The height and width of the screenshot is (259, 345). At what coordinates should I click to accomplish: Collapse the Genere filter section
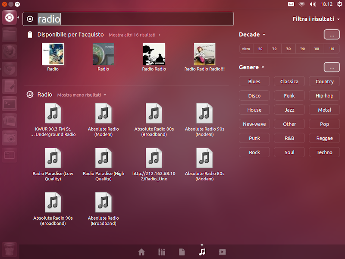251,67
